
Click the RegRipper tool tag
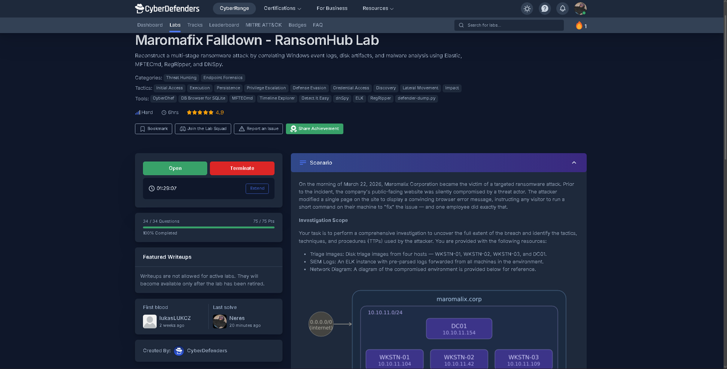tap(380, 98)
